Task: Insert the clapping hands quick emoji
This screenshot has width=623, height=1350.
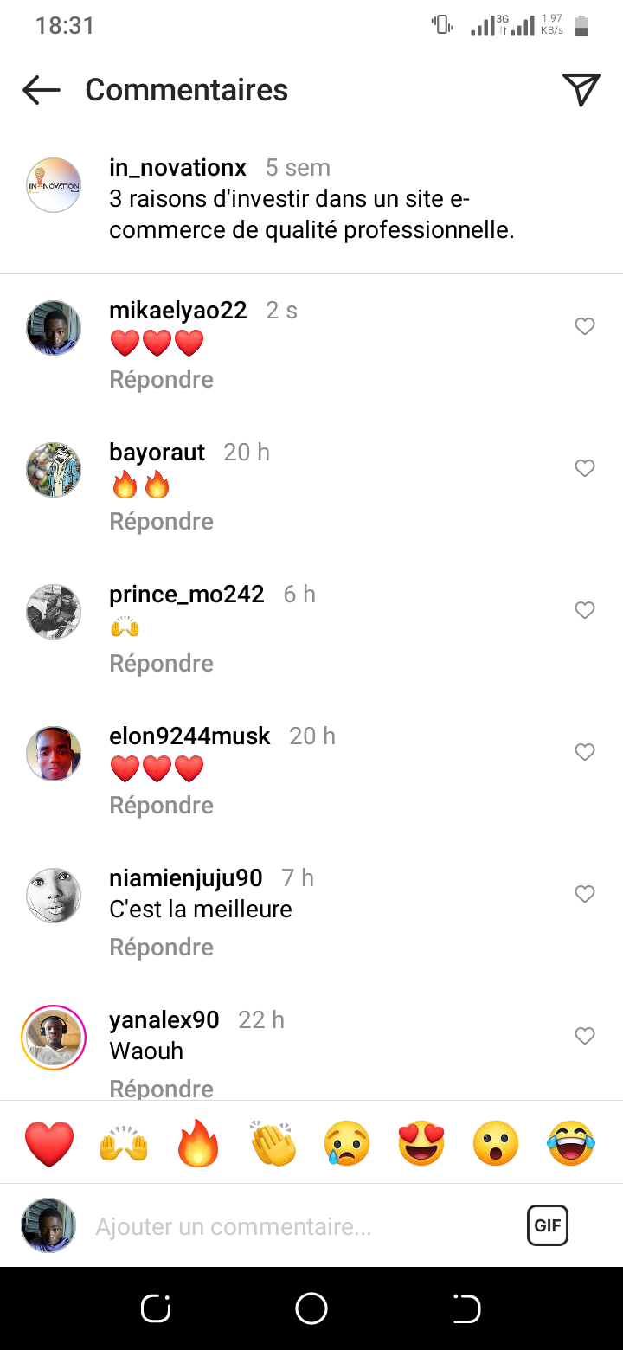Action: point(273,1143)
